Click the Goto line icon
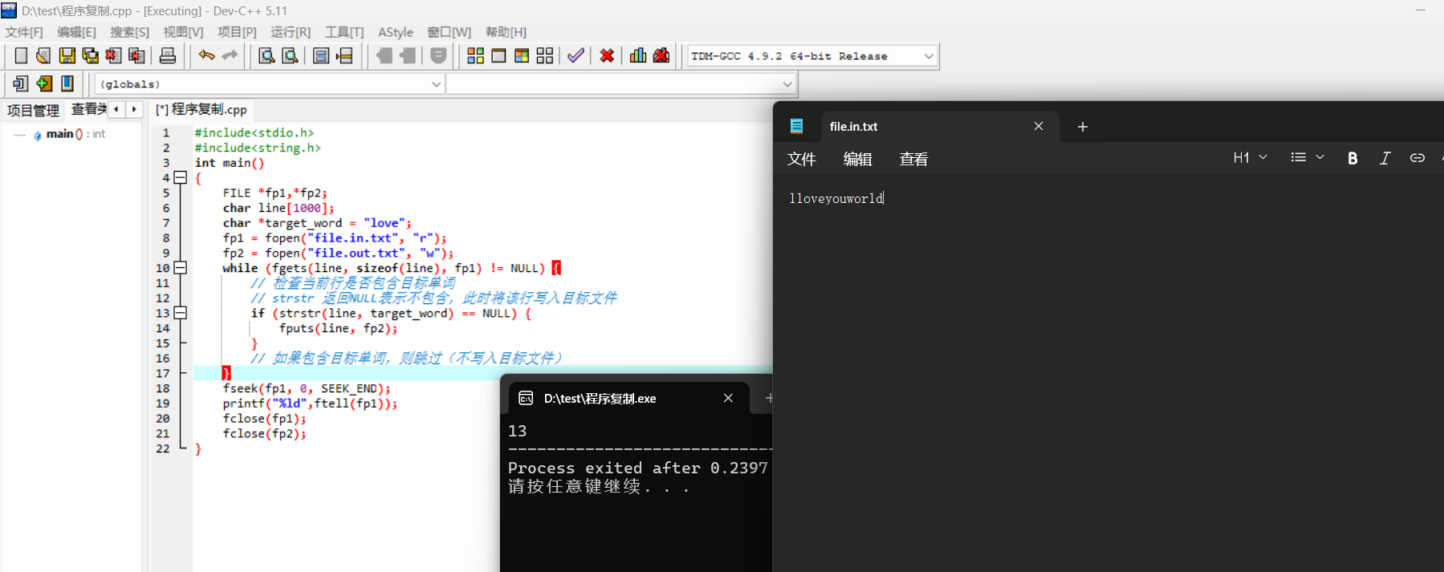The height and width of the screenshot is (572, 1444). click(345, 55)
